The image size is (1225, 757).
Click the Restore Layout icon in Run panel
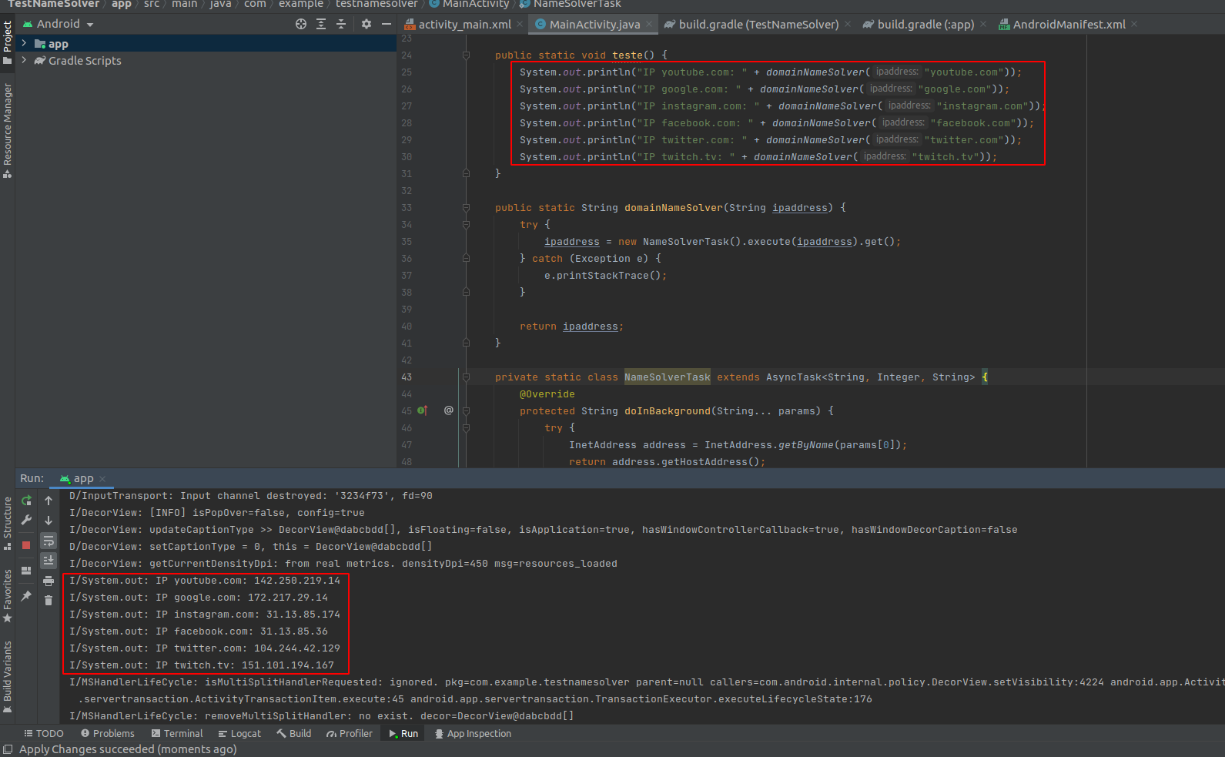(26, 571)
